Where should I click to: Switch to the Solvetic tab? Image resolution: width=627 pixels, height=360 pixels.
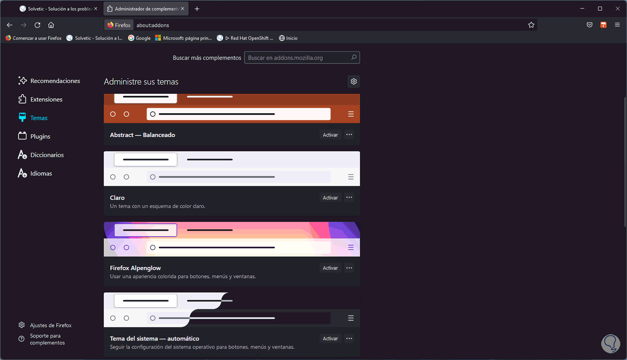coord(59,9)
